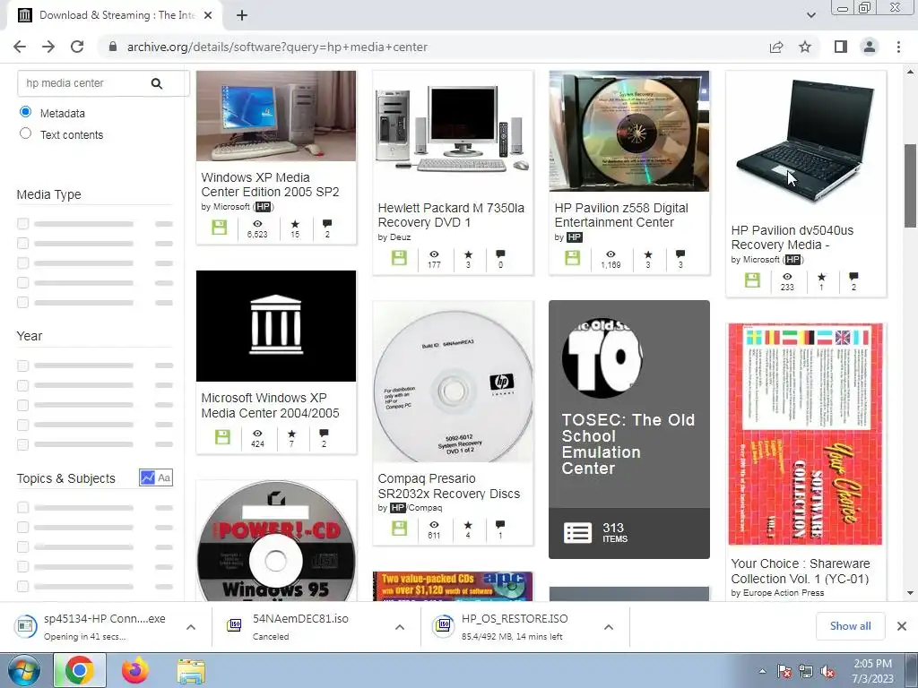The image size is (918, 688).
Task: Switch Topics & Subjects to Aa alphabetical view
Action: click(x=164, y=477)
